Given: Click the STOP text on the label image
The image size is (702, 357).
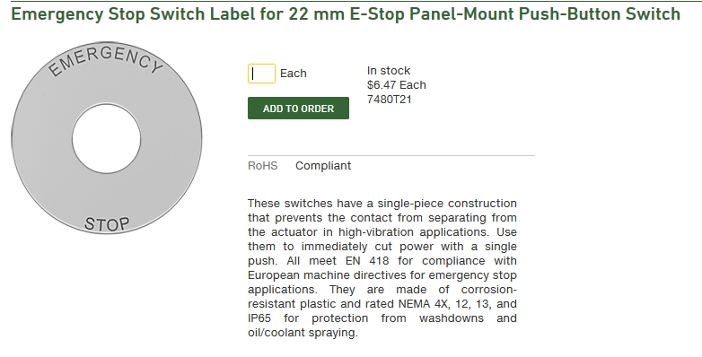Looking at the screenshot, I should 107,224.
